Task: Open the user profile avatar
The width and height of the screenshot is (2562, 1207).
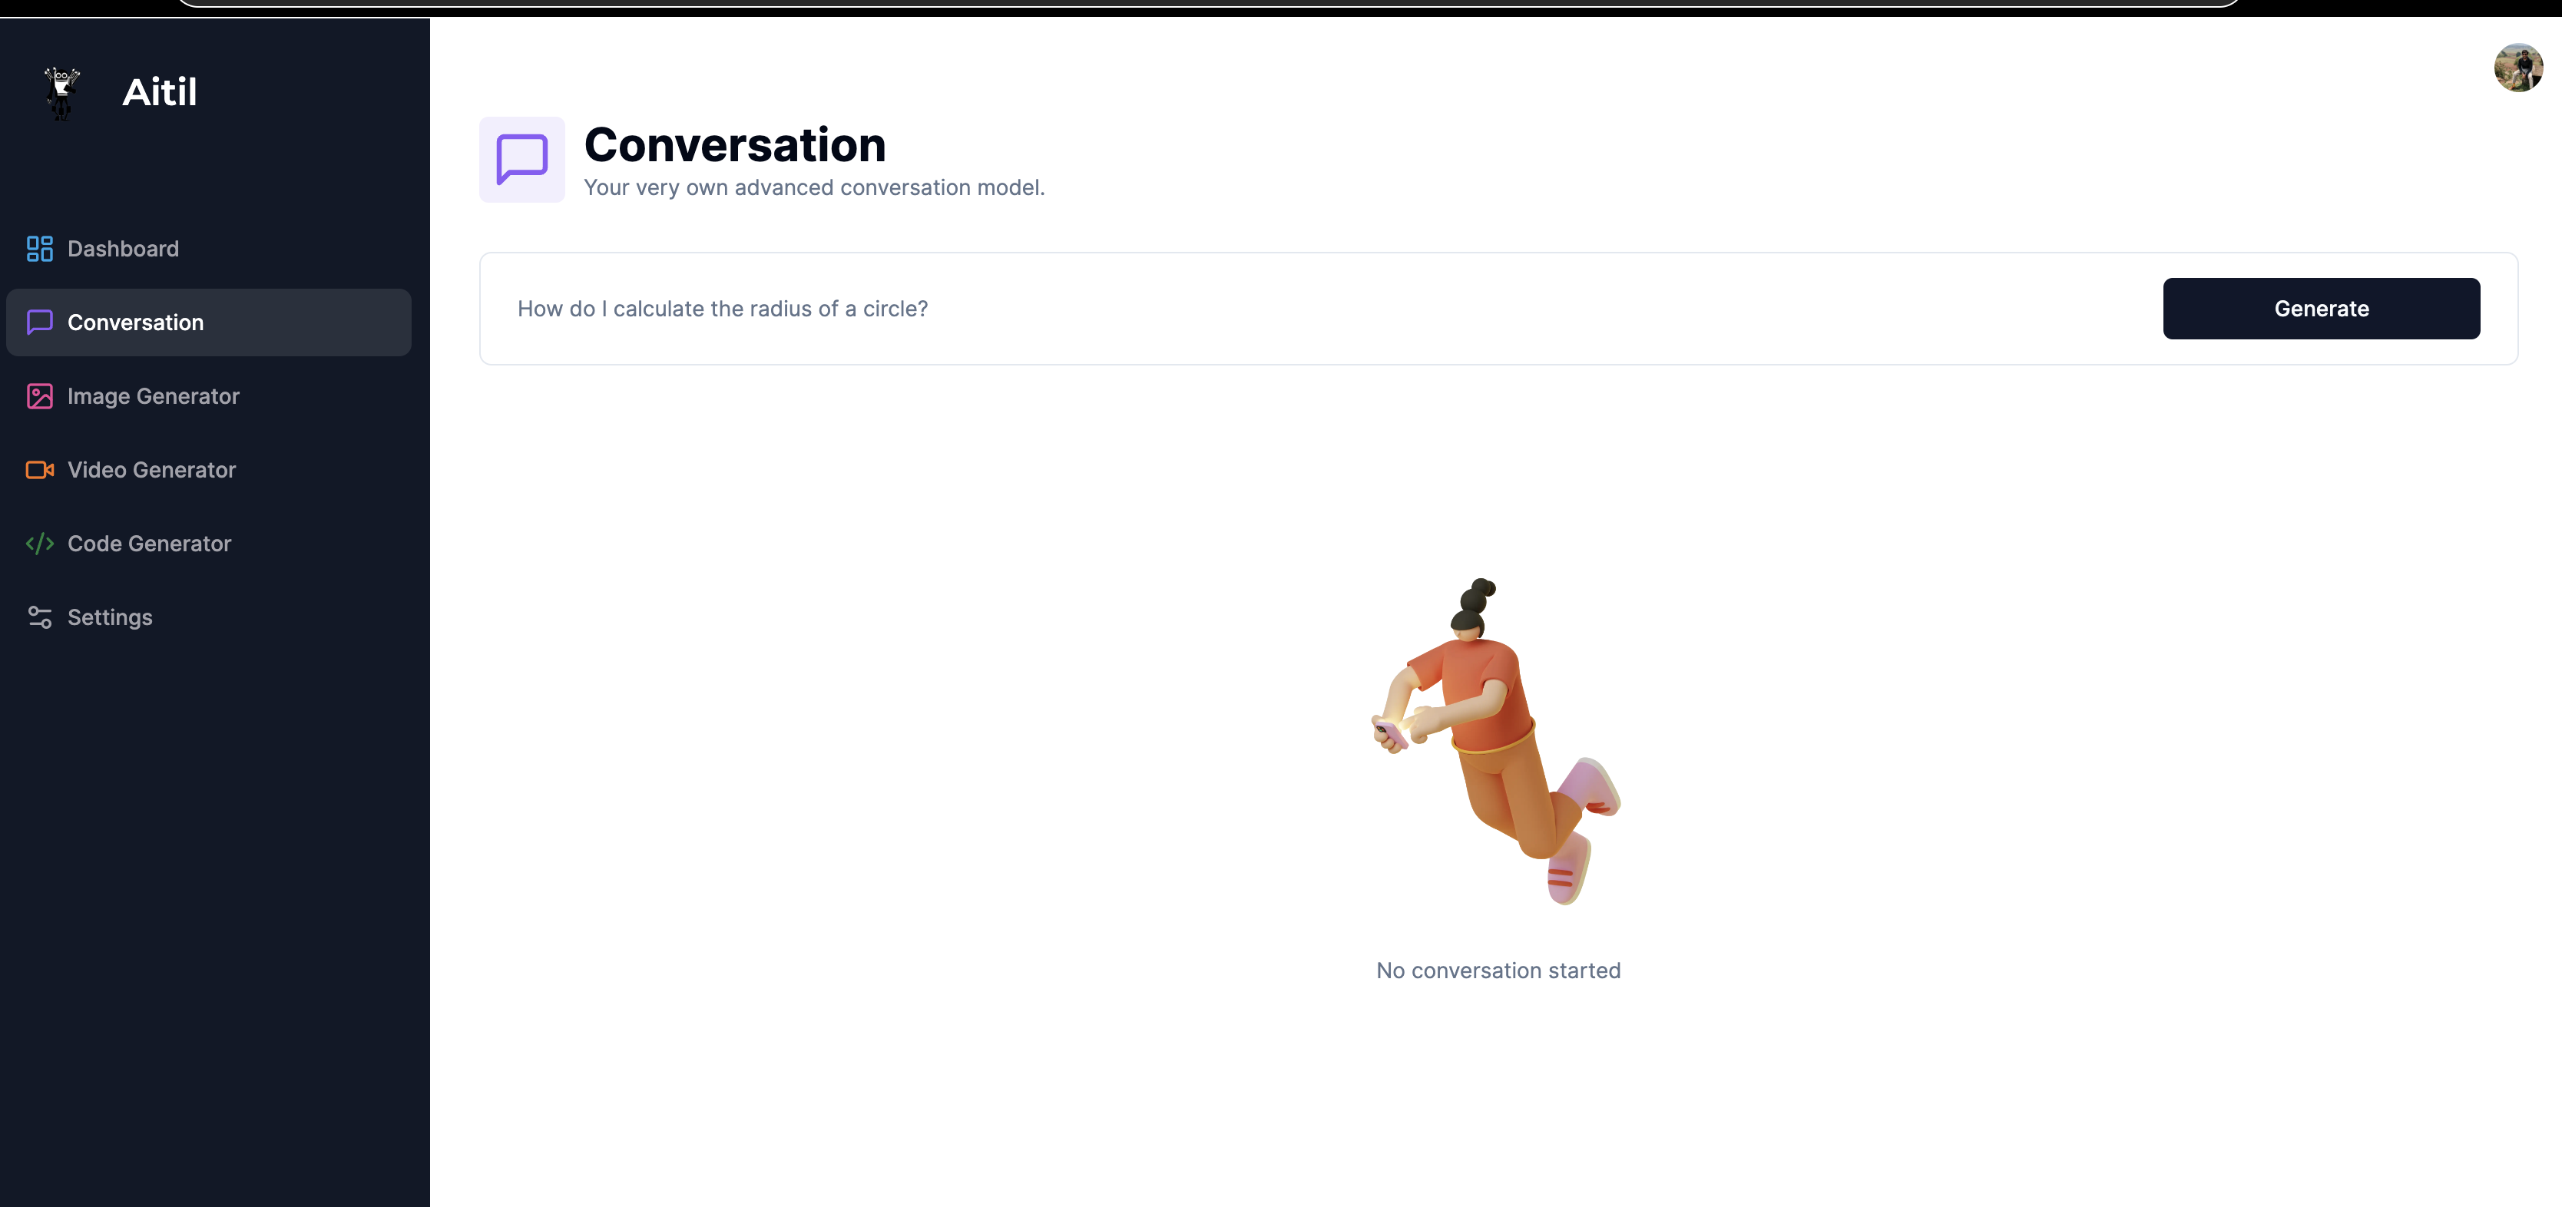Action: (x=2517, y=68)
